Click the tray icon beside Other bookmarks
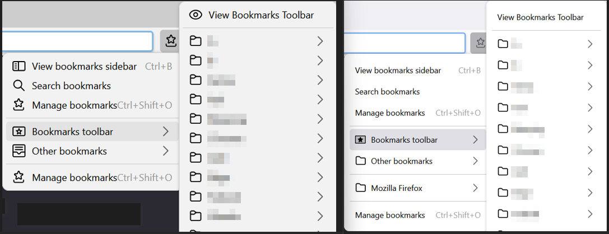This screenshot has height=234, width=609. coord(18,151)
